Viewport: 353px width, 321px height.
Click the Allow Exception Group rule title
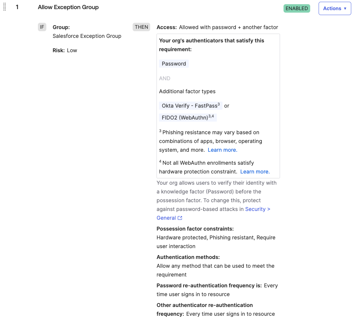pyautogui.click(x=68, y=7)
